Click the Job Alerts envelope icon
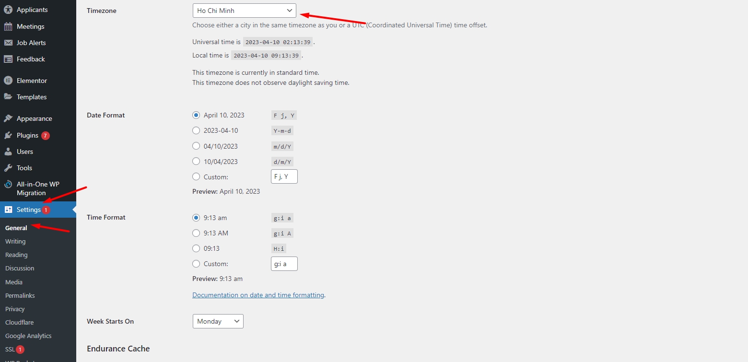Image resolution: width=748 pixels, height=362 pixels. (x=8, y=43)
